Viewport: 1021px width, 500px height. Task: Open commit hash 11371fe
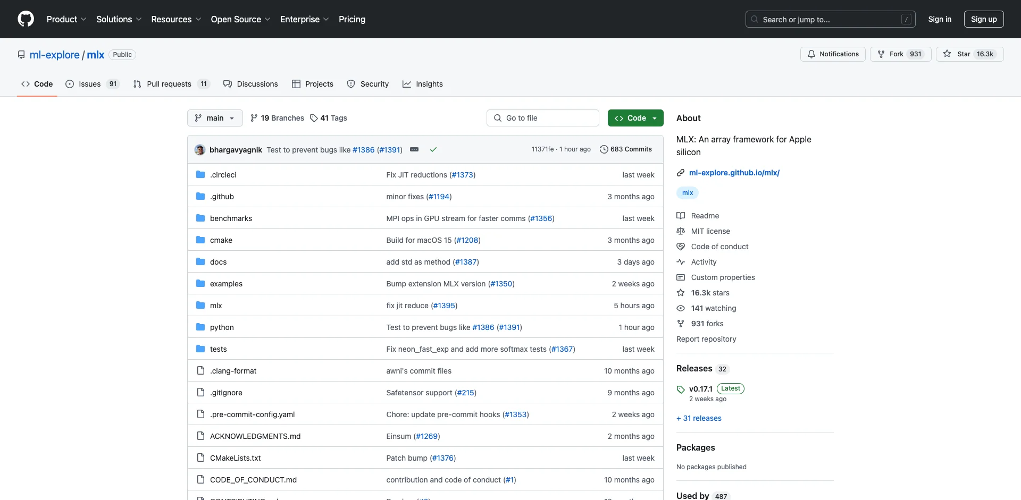[x=542, y=149]
